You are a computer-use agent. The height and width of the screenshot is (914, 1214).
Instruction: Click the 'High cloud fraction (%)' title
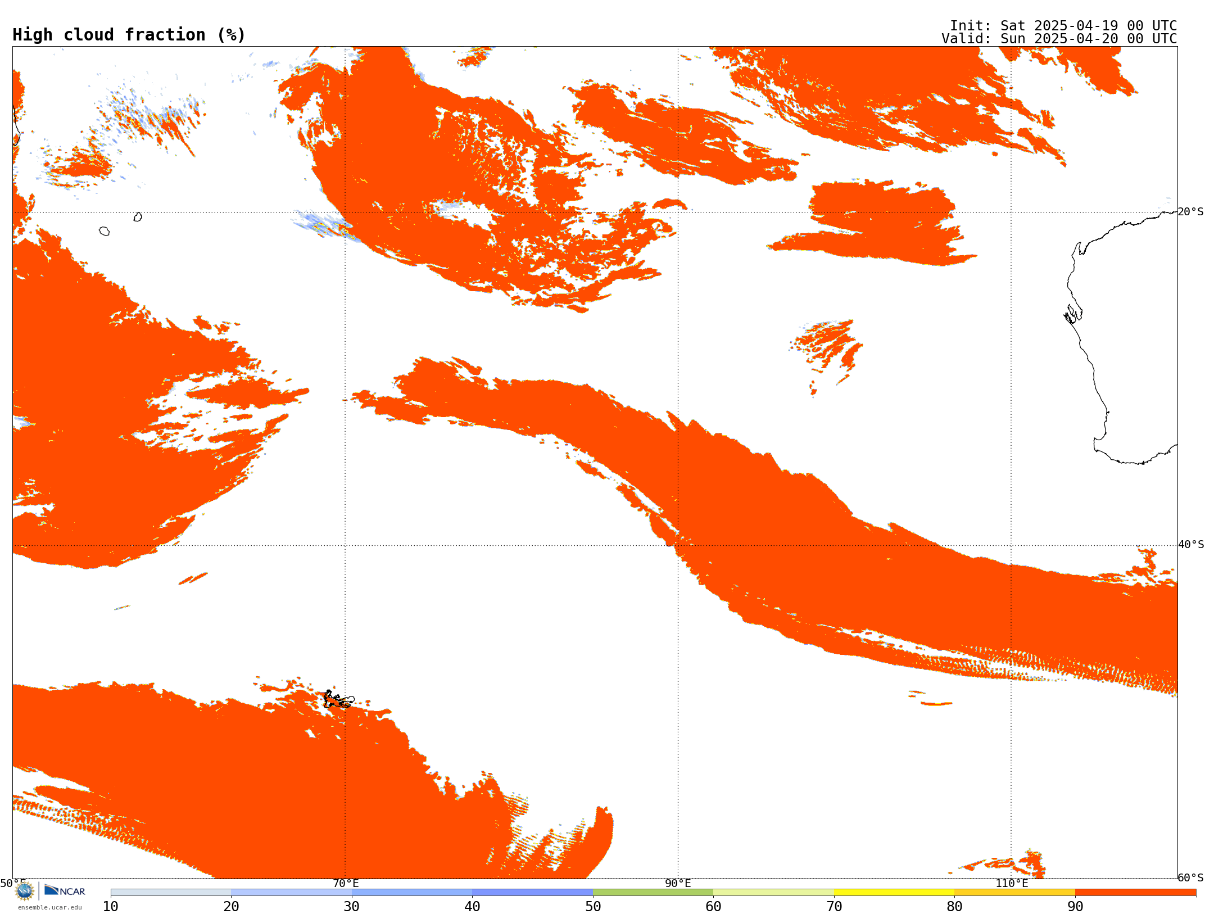tap(129, 35)
